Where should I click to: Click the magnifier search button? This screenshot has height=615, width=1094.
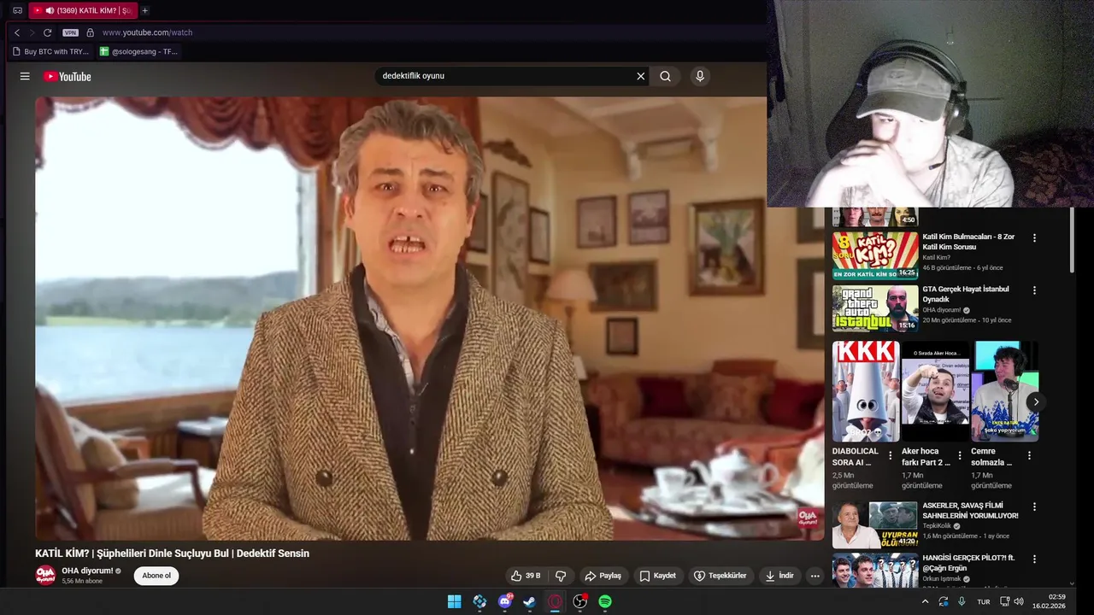pyautogui.click(x=665, y=76)
